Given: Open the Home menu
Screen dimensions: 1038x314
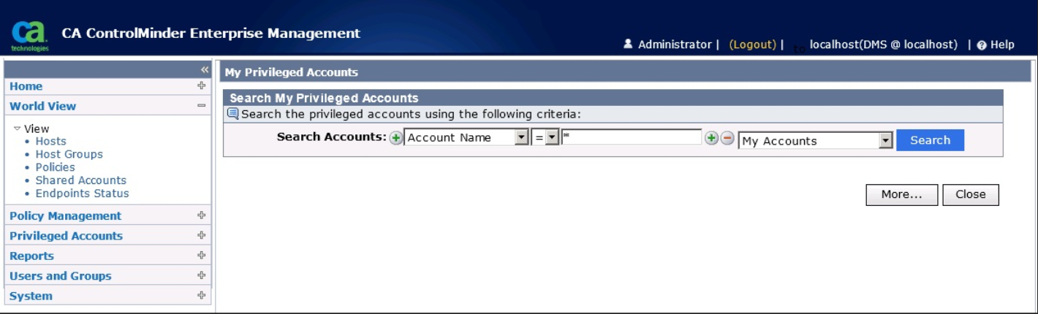Looking at the screenshot, I should tap(26, 86).
